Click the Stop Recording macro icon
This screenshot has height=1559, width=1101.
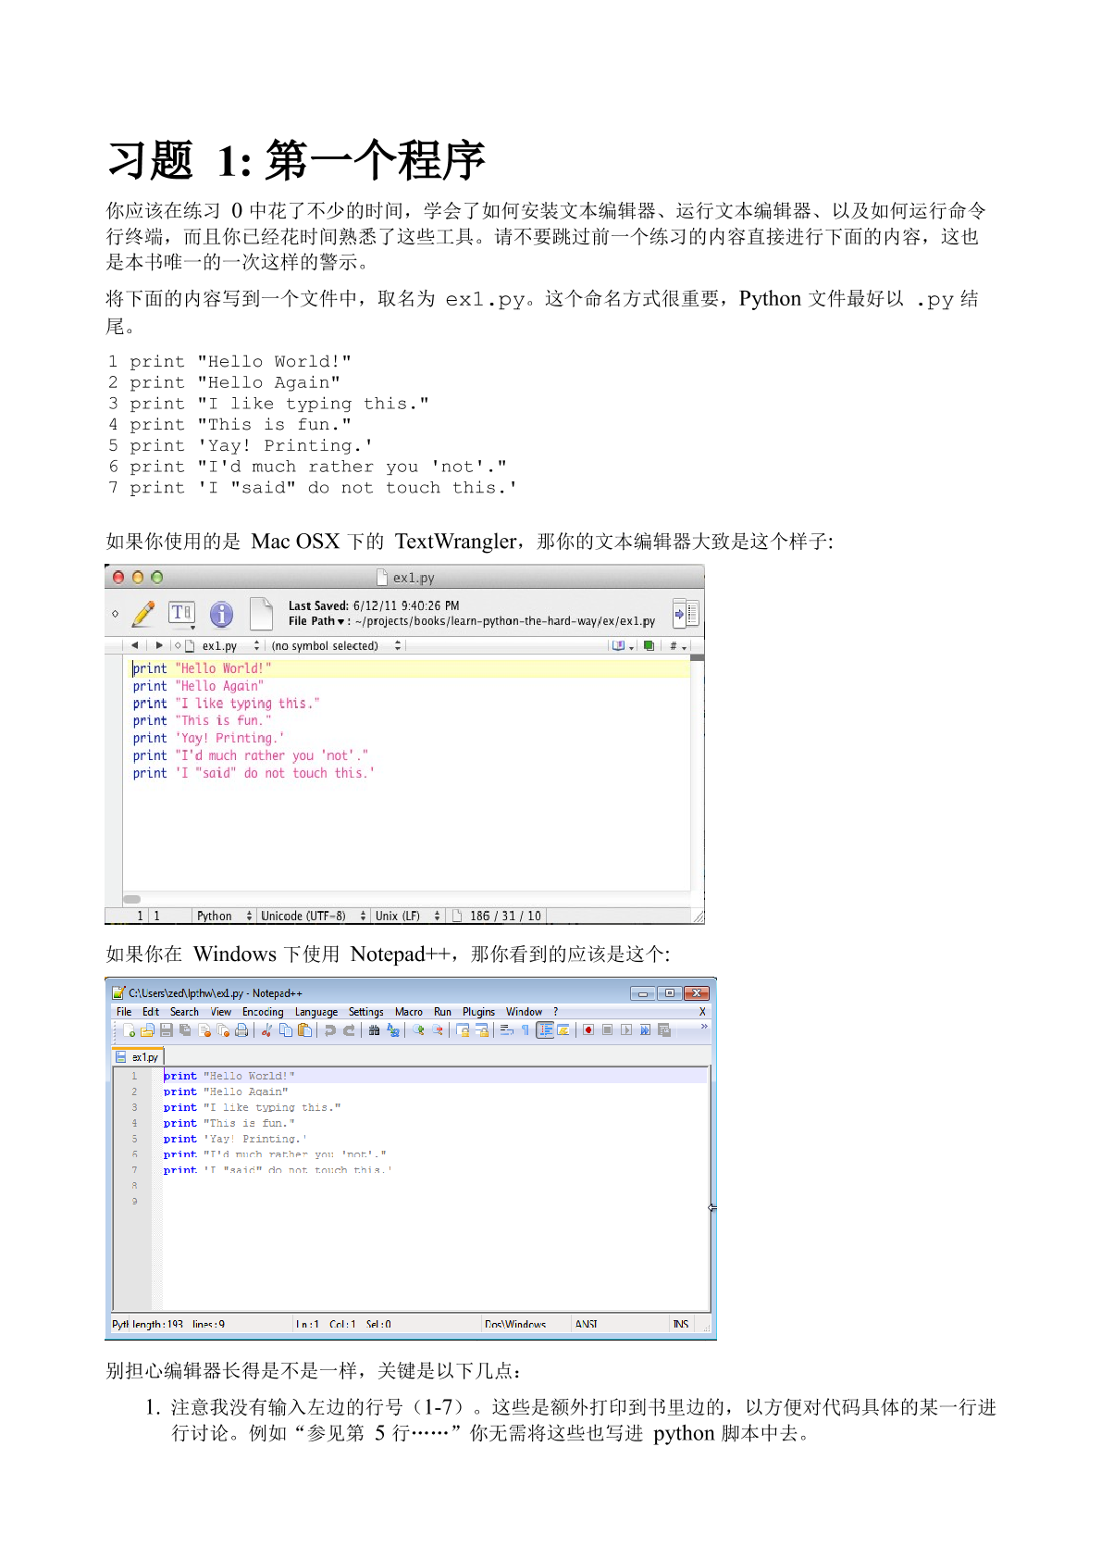click(x=608, y=1029)
